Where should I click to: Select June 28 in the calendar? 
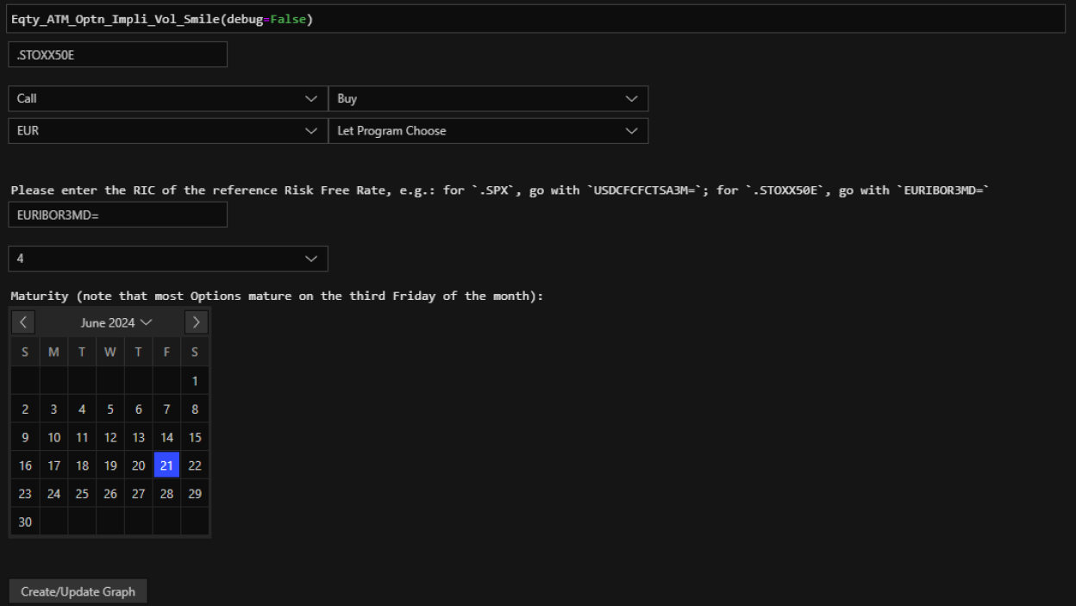tap(166, 494)
